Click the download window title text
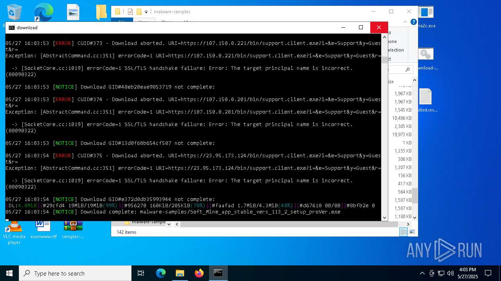The image size is (501, 281). point(27,28)
